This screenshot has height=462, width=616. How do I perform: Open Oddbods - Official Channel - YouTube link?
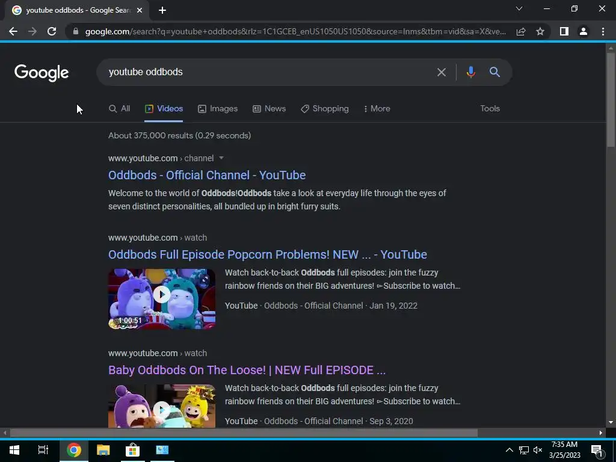click(207, 175)
